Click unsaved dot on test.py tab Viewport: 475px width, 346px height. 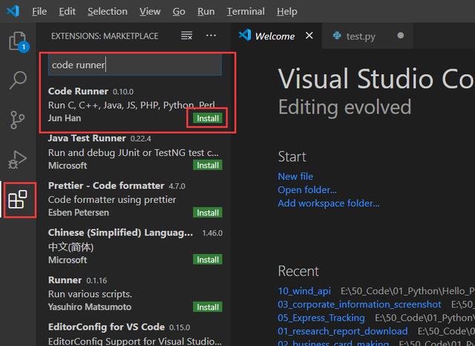point(401,36)
